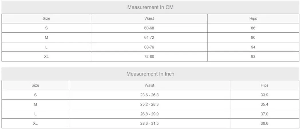This screenshot has height=129, width=300.
Task: Click hips value 86 in CM table
Action: point(253,28)
